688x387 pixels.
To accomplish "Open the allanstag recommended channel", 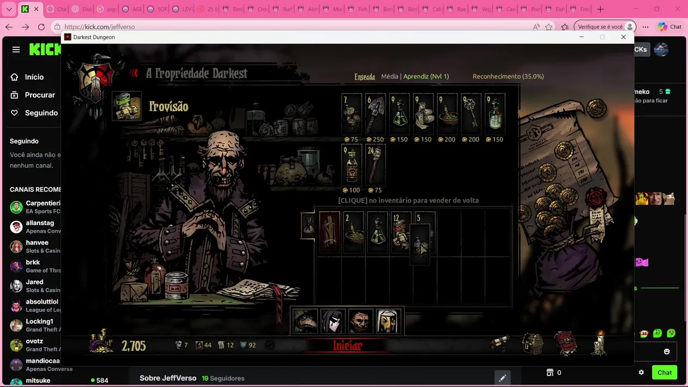I will 34,227.
